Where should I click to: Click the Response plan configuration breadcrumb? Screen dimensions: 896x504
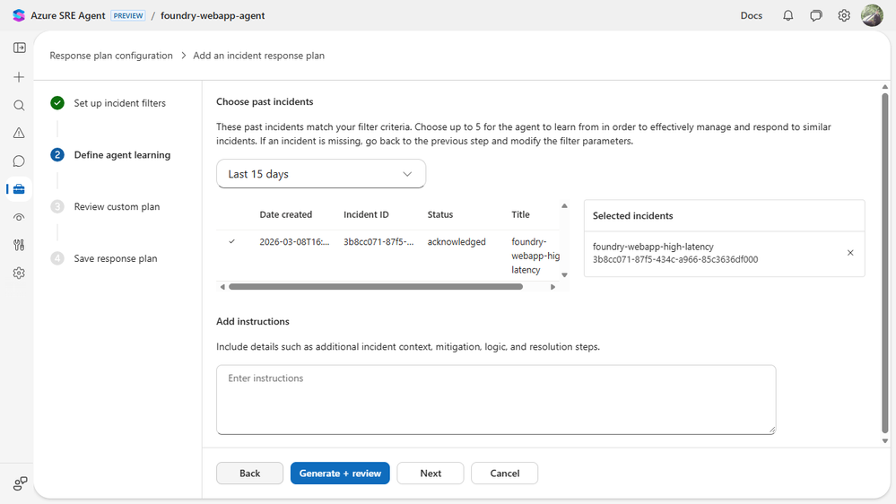[x=111, y=56]
